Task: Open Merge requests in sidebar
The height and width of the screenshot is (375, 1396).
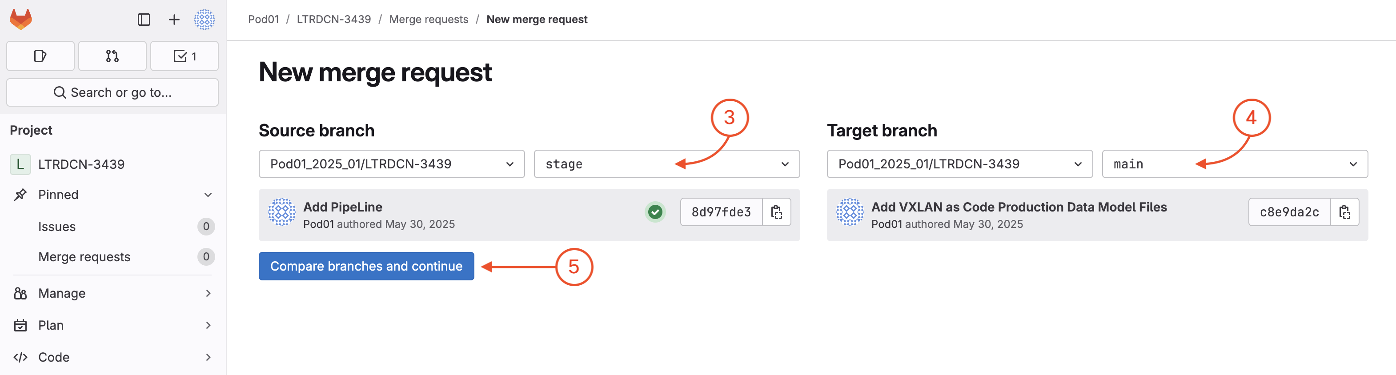Action: click(84, 257)
